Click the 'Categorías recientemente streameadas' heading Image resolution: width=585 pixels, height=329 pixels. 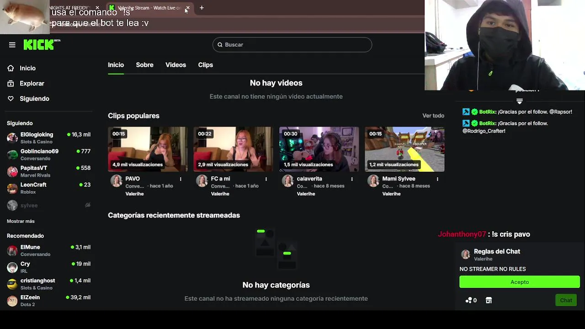point(174,215)
